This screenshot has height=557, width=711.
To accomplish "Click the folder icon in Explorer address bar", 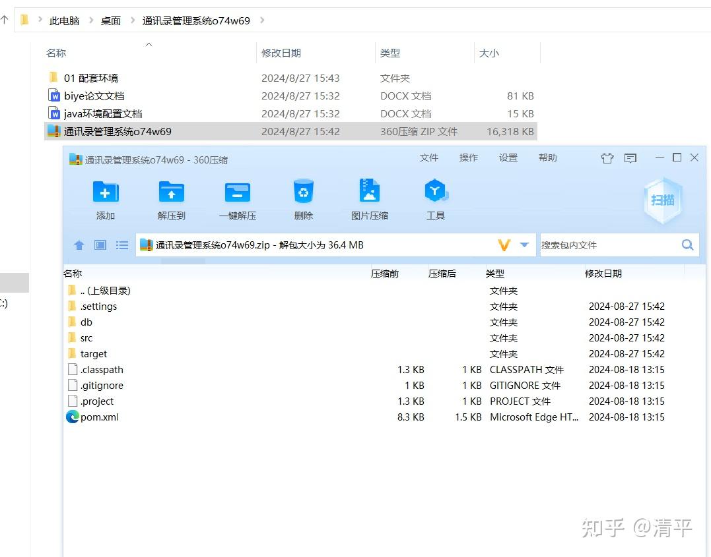I will [x=24, y=20].
